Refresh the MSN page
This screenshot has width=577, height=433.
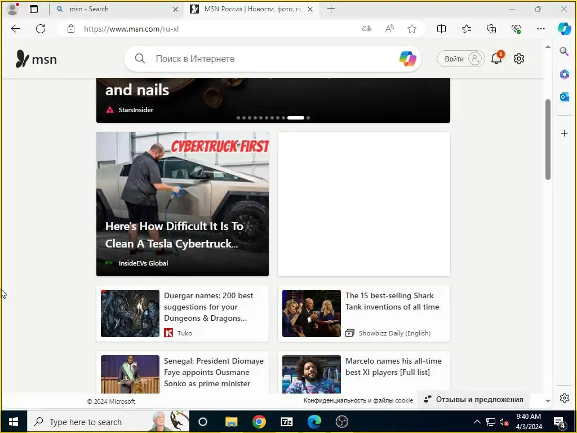tap(41, 29)
